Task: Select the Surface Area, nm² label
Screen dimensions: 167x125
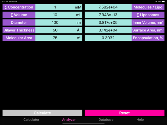Action: [148, 30]
